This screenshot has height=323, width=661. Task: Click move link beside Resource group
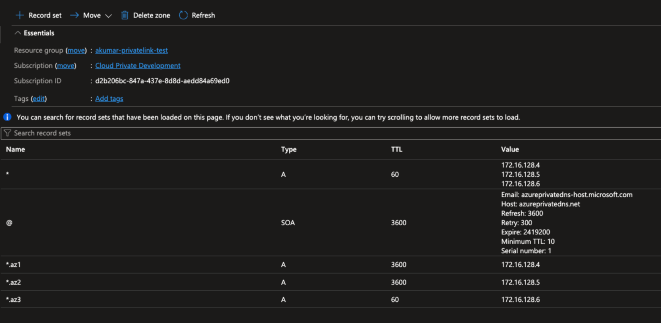click(76, 50)
